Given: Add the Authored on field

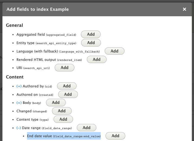Looking at the screenshot, I should point(68,94).
